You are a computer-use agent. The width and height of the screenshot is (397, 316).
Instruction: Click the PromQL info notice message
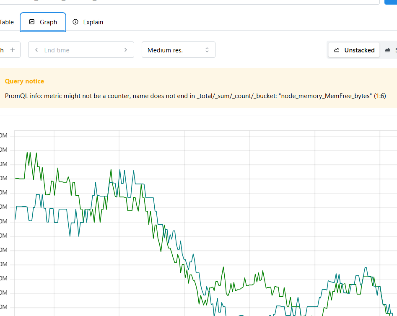pyautogui.click(x=195, y=96)
